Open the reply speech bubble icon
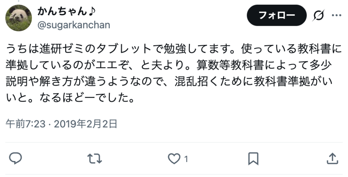 15,158
